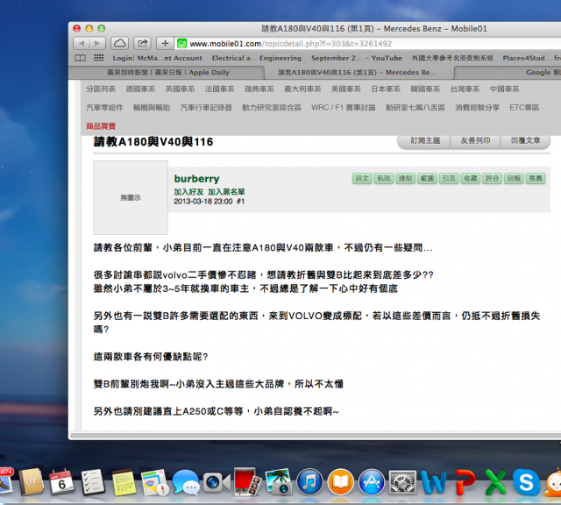The image size is (561, 505).
Task: Click the green site favicon in address bar
Action: [181, 44]
